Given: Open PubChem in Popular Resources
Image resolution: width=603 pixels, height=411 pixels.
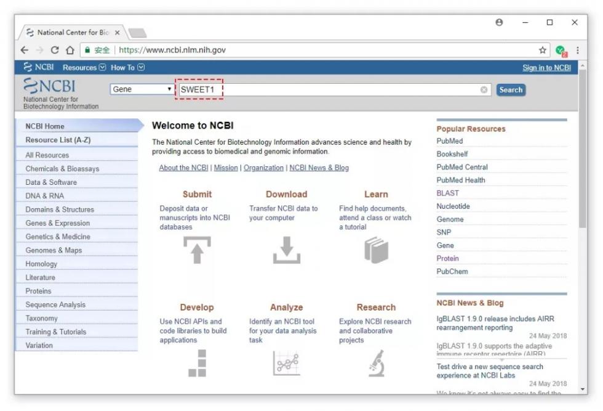Looking at the screenshot, I should [452, 272].
